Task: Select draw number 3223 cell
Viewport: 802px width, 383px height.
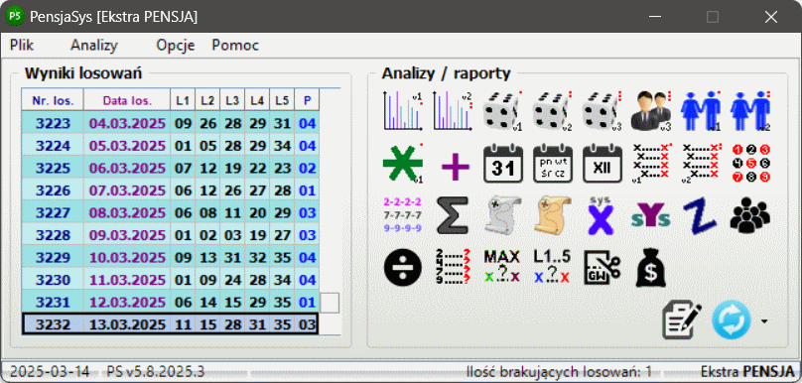Action: click(53, 123)
